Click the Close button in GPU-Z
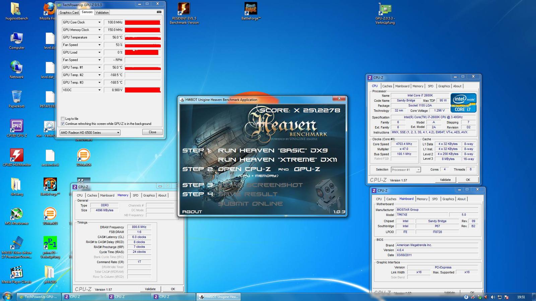Viewport: 536px width, 301px height. tap(152, 132)
